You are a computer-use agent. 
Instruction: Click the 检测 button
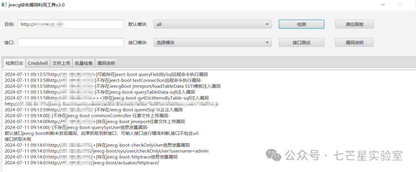(301, 24)
